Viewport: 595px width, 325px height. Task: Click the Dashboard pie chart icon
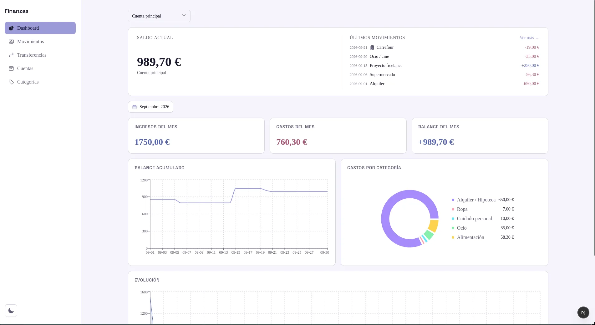pyautogui.click(x=11, y=28)
